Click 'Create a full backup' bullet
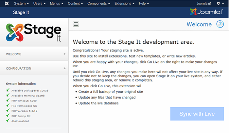The width and height of the screenshot is (229, 133). (x=111, y=92)
